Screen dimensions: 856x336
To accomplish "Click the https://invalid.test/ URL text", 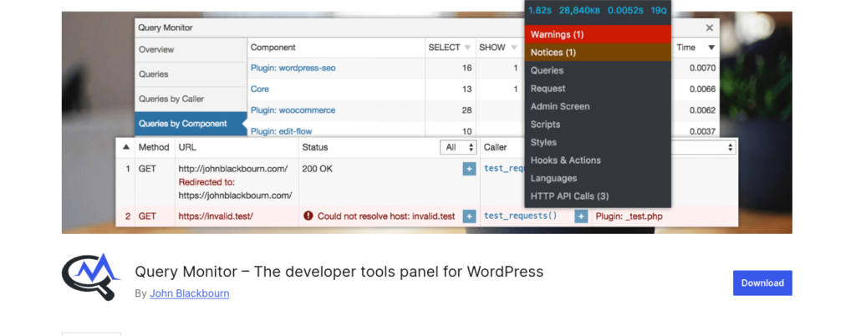I will pyautogui.click(x=216, y=216).
